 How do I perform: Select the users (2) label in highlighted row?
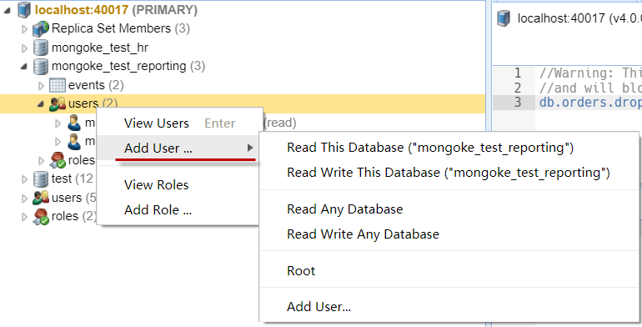click(93, 103)
